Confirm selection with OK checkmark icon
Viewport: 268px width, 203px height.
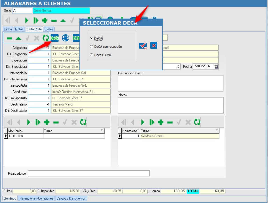(x=143, y=46)
